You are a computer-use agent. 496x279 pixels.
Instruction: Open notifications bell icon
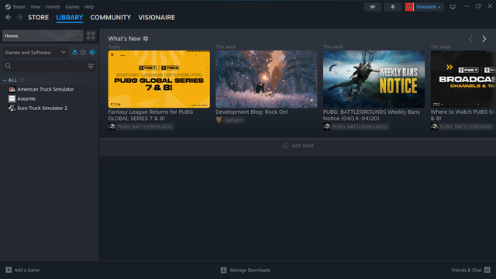click(393, 7)
